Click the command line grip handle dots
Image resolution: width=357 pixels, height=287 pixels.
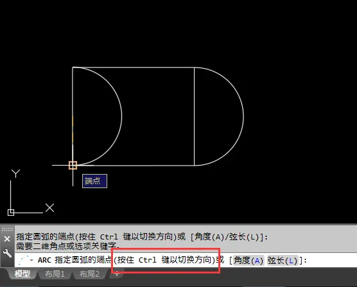click(7, 229)
